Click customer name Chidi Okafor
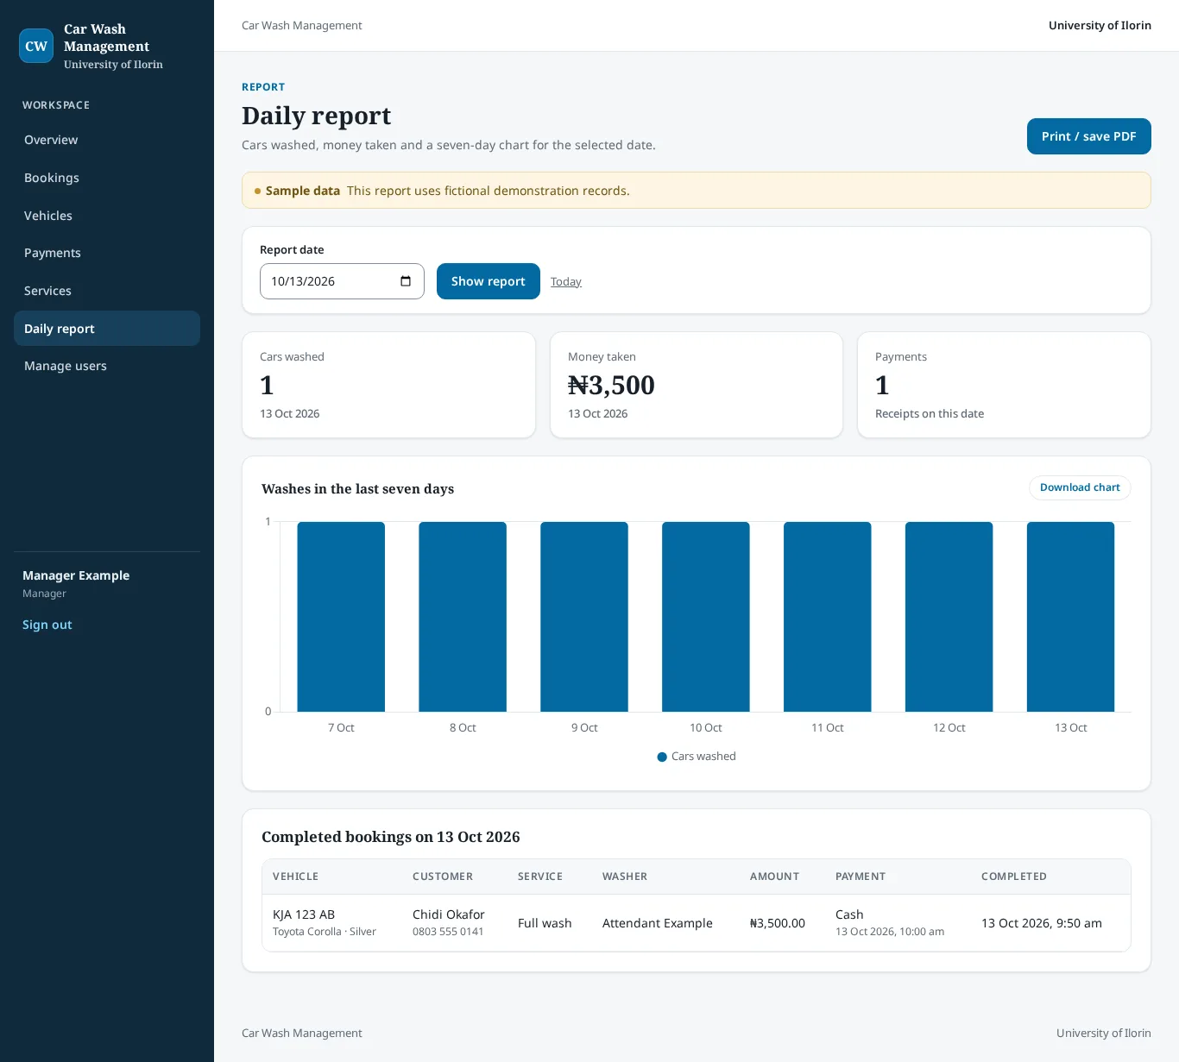Viewport: 1179px width, 1062px height. point(449,914)
